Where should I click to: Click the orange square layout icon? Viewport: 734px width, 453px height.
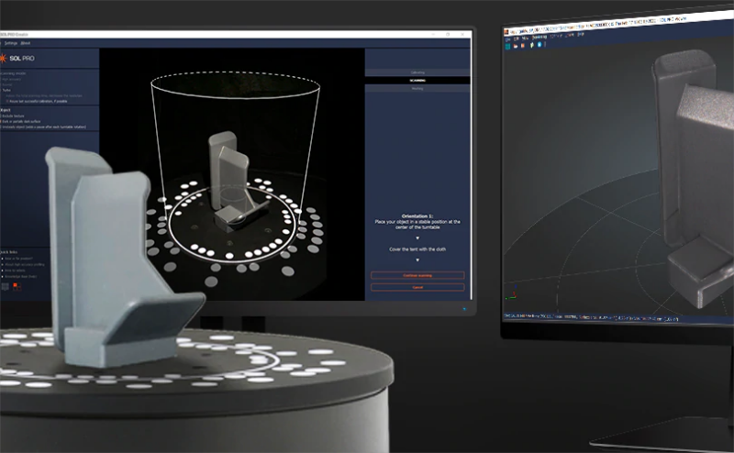pyautogui.click(x=17, y=286)
